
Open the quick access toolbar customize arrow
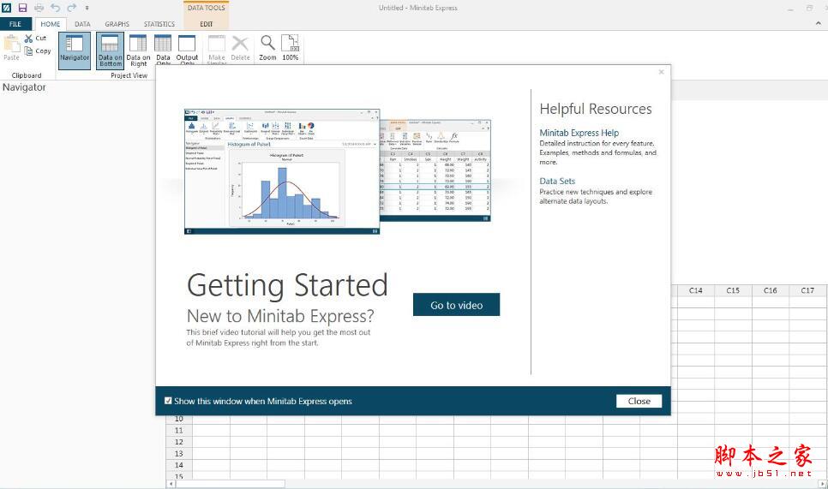87,8
